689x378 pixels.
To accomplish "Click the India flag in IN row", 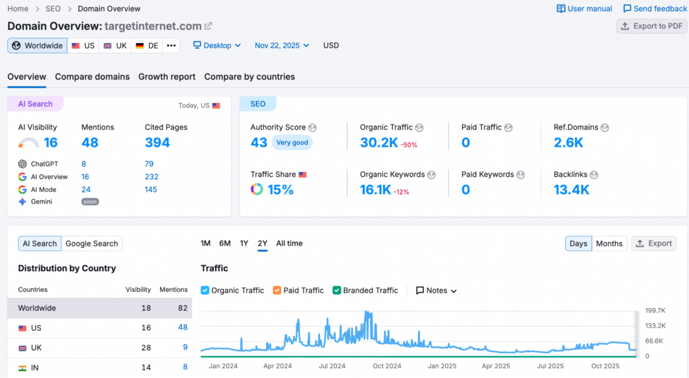I will [22, 368].
